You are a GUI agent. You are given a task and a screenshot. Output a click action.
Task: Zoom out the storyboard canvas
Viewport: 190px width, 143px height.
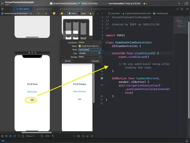[x=42, y=136]
